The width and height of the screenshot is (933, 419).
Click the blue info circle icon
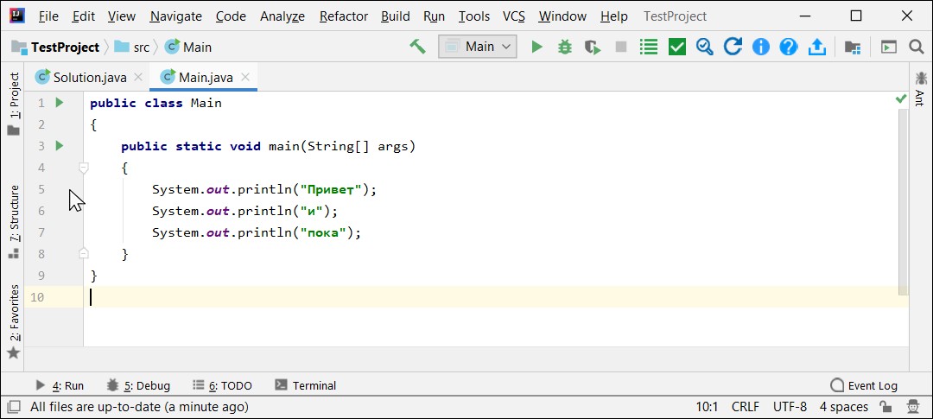760,47
